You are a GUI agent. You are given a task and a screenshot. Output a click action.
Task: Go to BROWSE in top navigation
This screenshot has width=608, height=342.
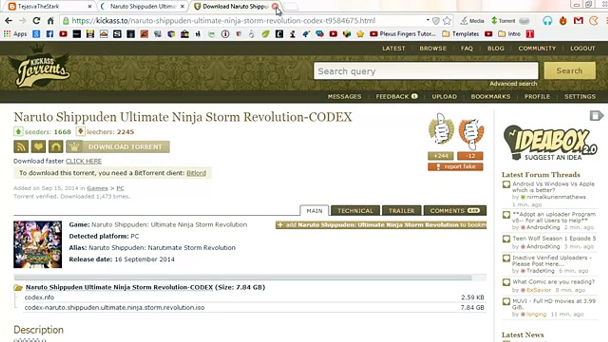tap(433, 48)
